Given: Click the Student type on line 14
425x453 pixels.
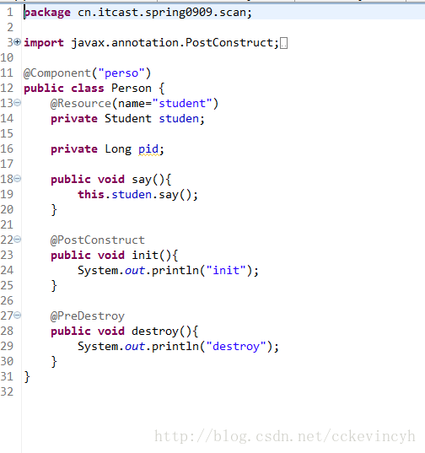Looking at the screenshot, I should [128, 118].
